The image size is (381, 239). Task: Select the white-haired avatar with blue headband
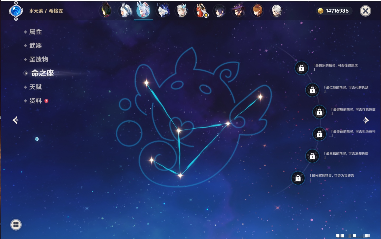pyautogui.click(x=125, y=11)
